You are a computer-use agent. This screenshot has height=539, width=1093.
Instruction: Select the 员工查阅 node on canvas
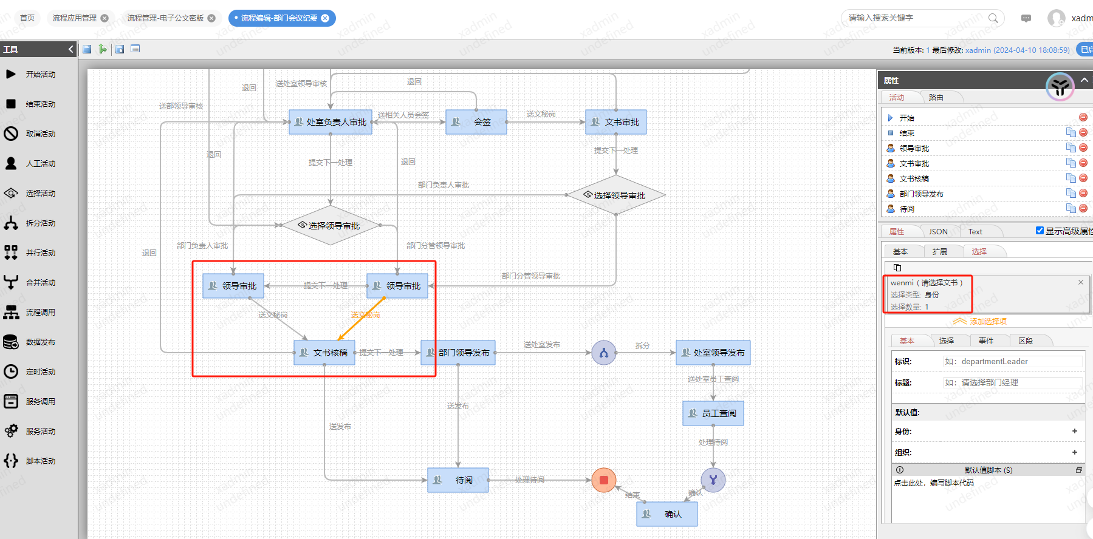point(713,413)
